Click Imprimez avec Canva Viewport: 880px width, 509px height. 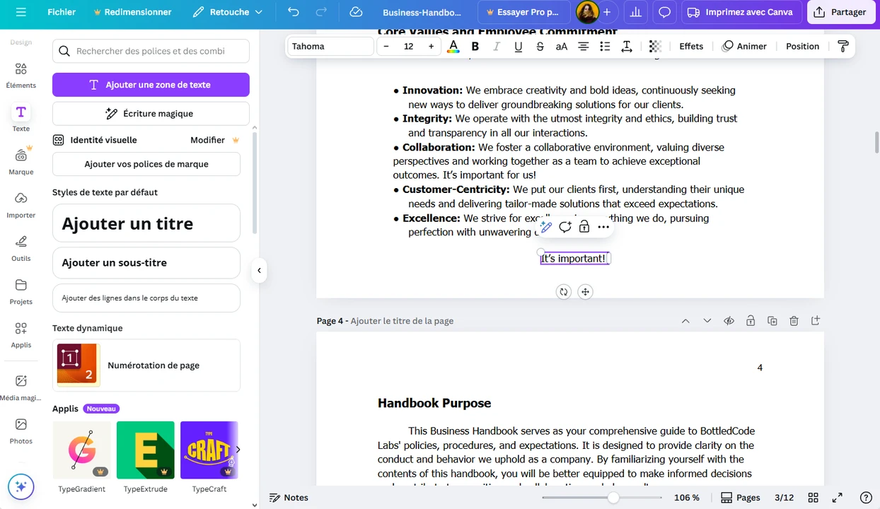(741, 12)
